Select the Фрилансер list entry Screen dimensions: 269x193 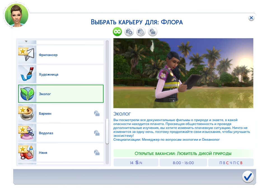(x=64, y=55)
